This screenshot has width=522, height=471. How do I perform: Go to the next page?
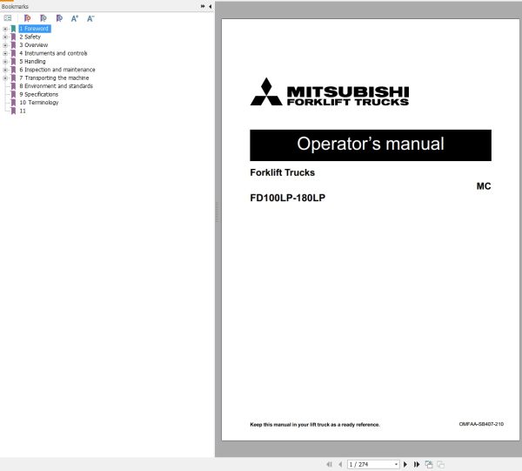click(405, 464)
